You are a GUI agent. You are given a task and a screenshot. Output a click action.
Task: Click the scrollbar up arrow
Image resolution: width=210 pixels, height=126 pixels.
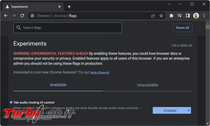pyautogui.click(x=208, y=23)
